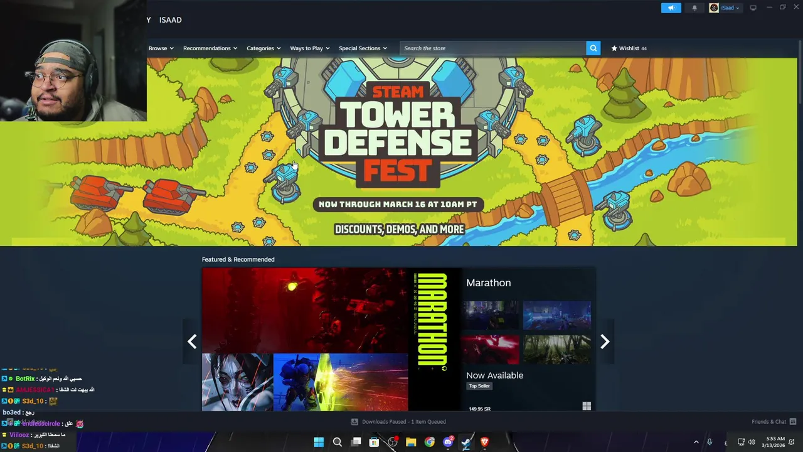Open the clock showing 5:53 AM

point(773,442)
